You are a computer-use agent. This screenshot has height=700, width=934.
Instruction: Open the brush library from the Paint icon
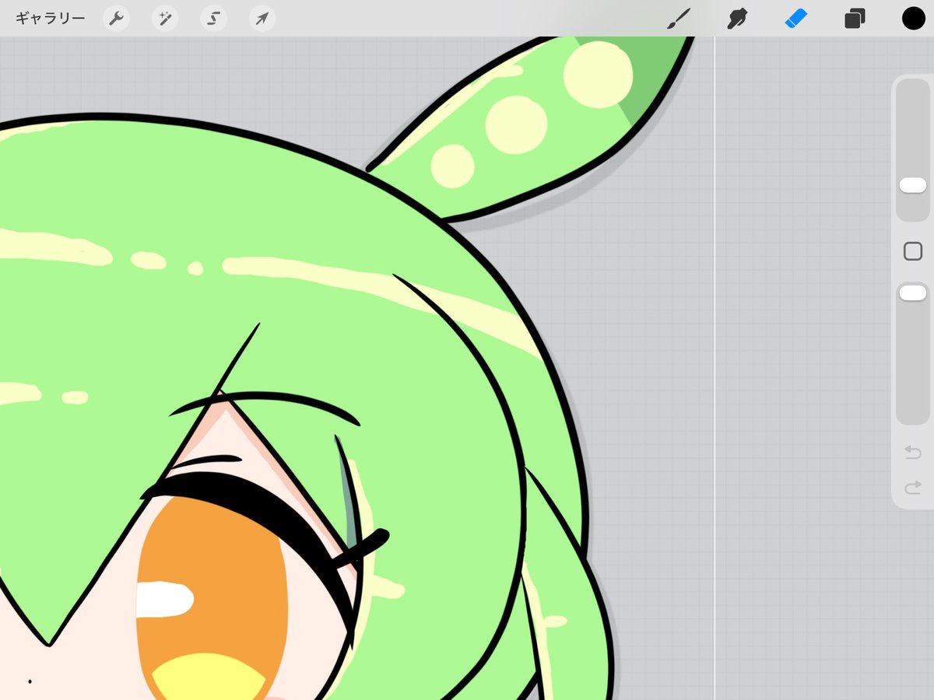(x=679, y=18)
